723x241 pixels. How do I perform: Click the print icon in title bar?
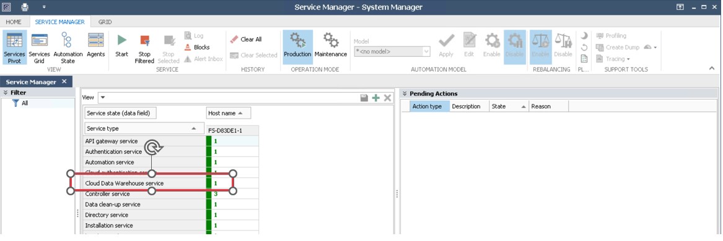tap(25, 7)
